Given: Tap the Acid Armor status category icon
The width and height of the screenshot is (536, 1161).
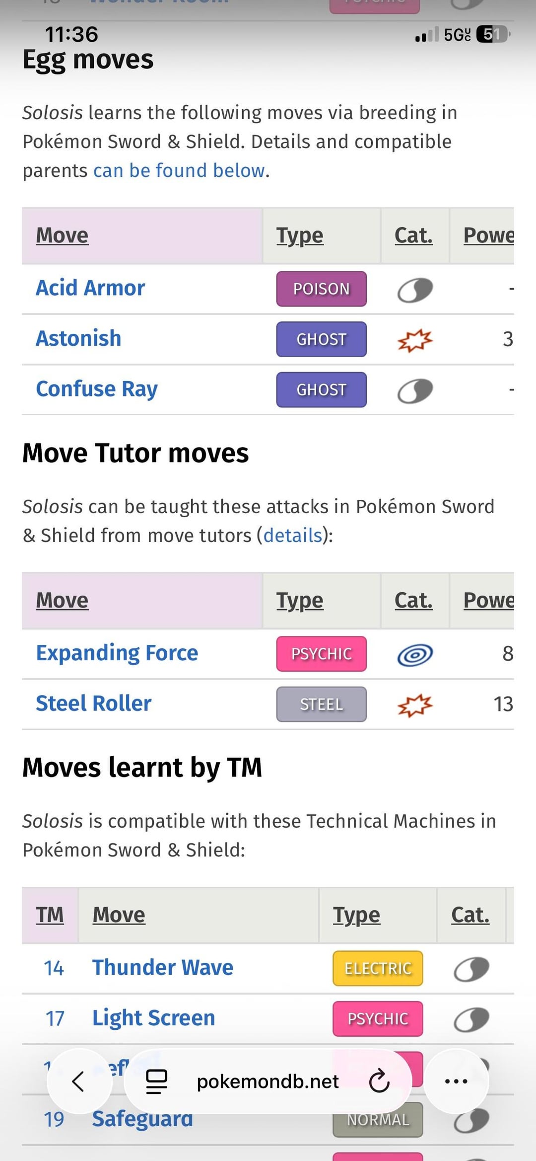Looking at the screenshot, I should [x=415, y=290].
